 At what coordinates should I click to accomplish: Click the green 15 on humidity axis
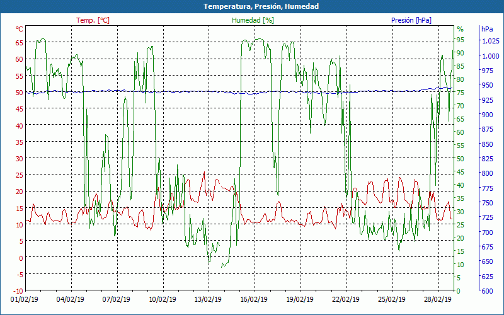tap(461, 251)
